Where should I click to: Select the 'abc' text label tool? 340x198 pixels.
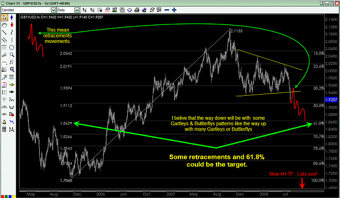[4, 114]
